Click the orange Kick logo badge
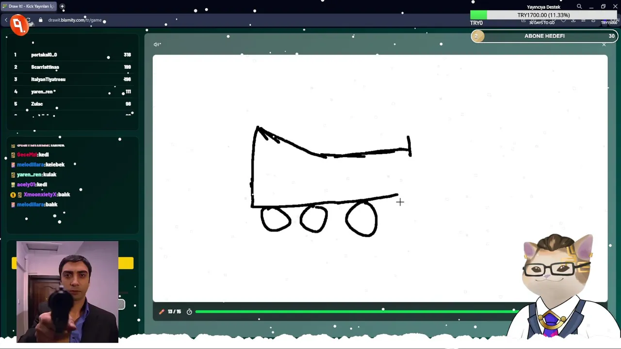Viewport: 621px width, 349px height. (x=19, y=25)
